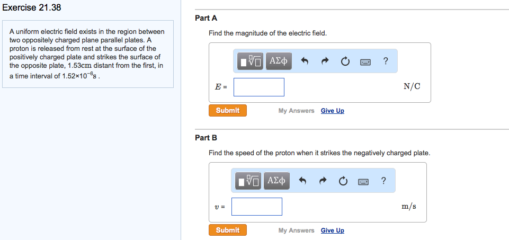Give up on Part A

coord(332,111)
